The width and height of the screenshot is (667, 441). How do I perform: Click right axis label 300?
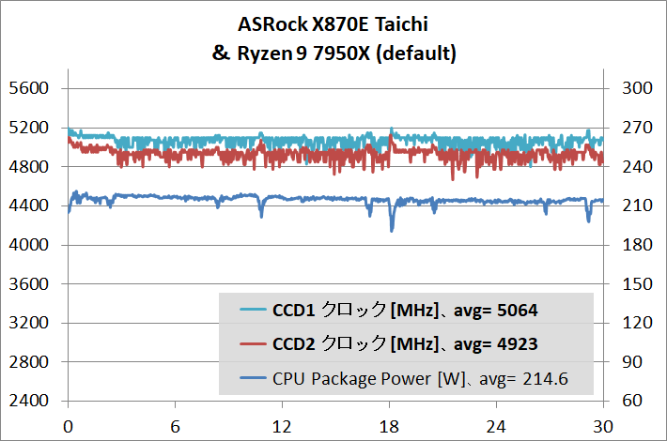tap(637, 88)
